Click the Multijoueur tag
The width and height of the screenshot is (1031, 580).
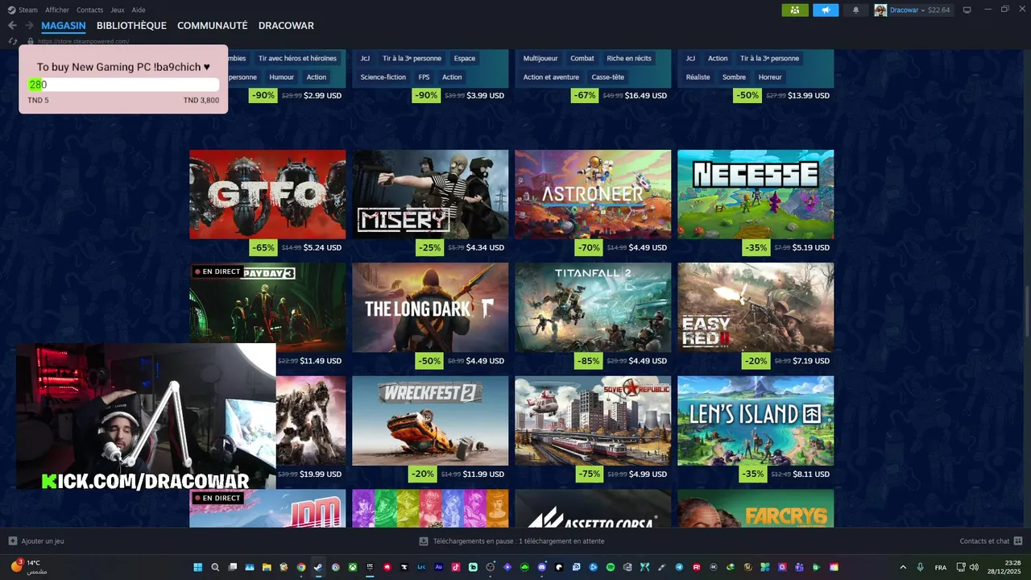(540, 58)
